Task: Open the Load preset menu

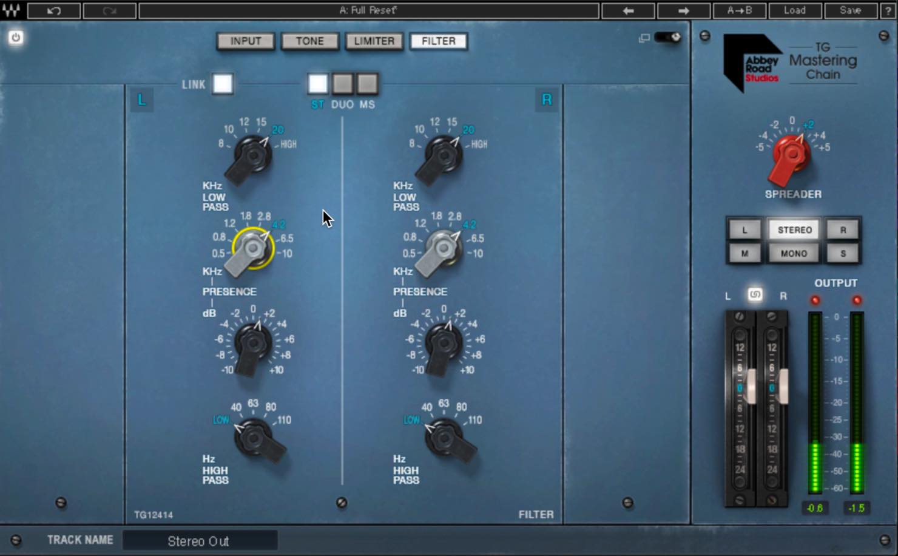Action: coord(794,10)
